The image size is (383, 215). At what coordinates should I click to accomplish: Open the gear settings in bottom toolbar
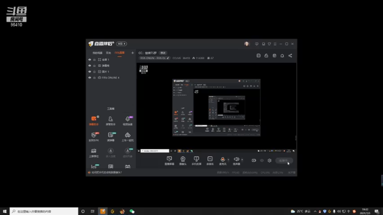[269, 161]
